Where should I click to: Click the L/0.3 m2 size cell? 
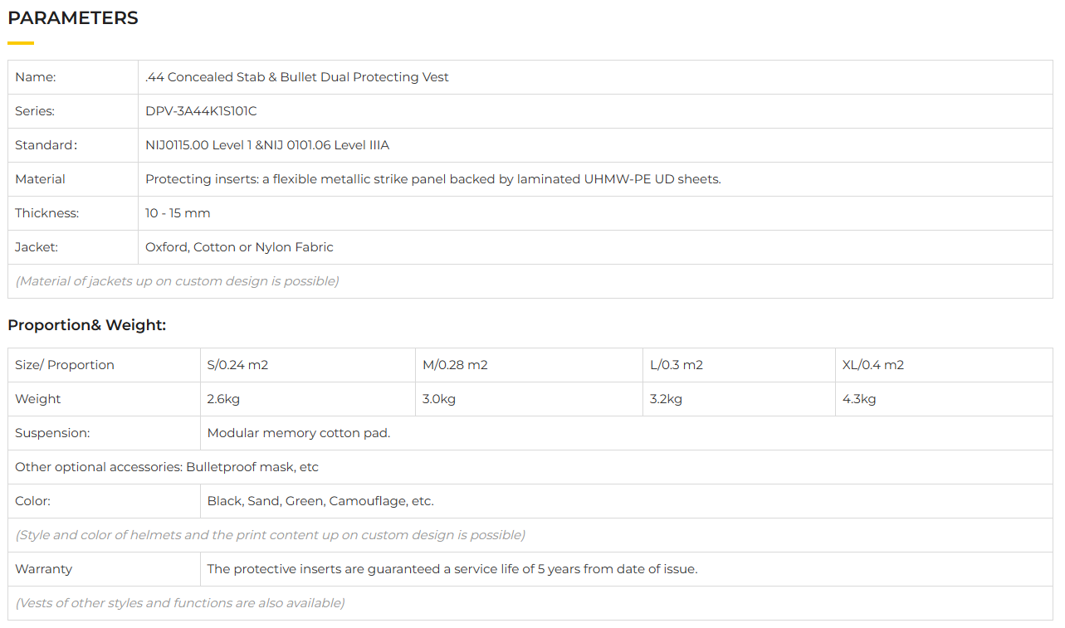coord(676,365)
